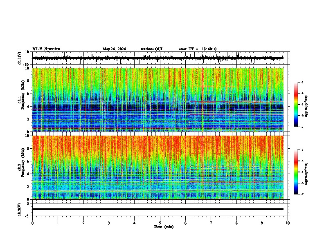
Task: Click the ch.1 spectrogram color scale bar
Action: [x=296, y=105]
